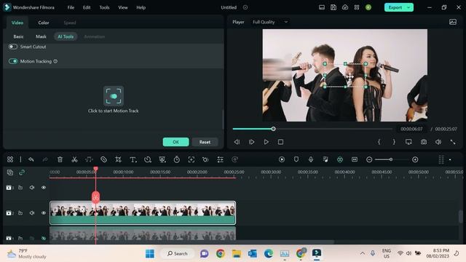Image resolution: width=466 pixels, height=262 pixels.
Task: Lock track 2 using its folder icon
Action: pos(20,213)
